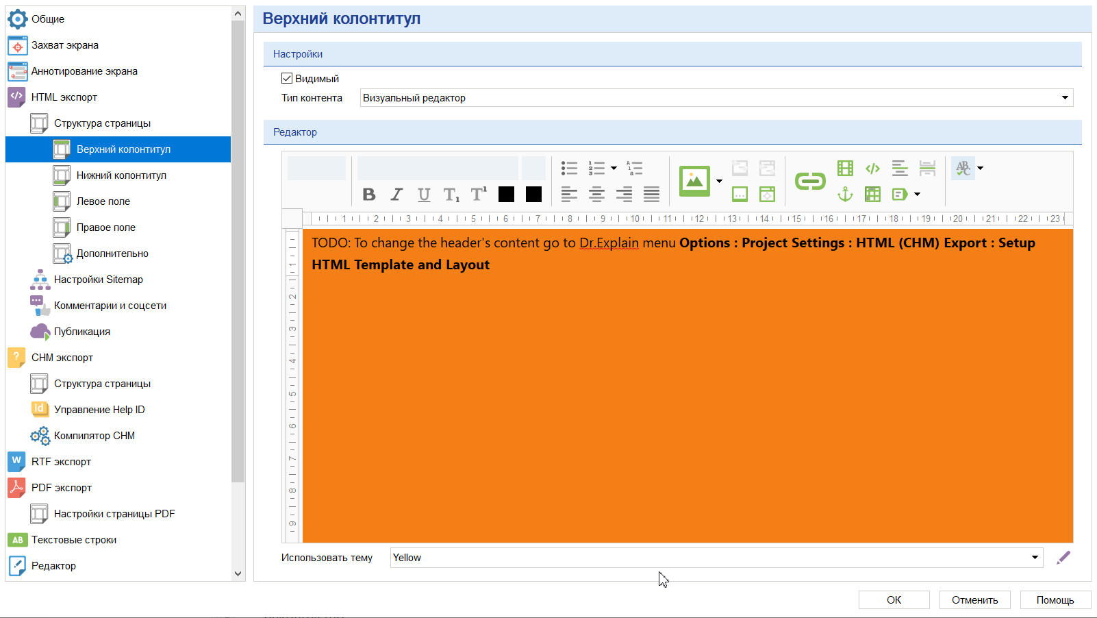Open the Использовать тему Yellow dropdown

[x=716, y=558]
